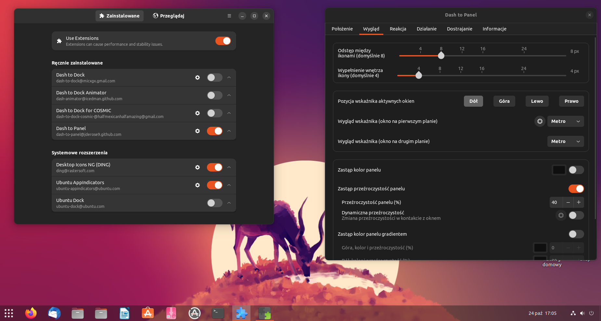
Task: Expand details of Dash to Panel row
Action: [x=229, y=131]
